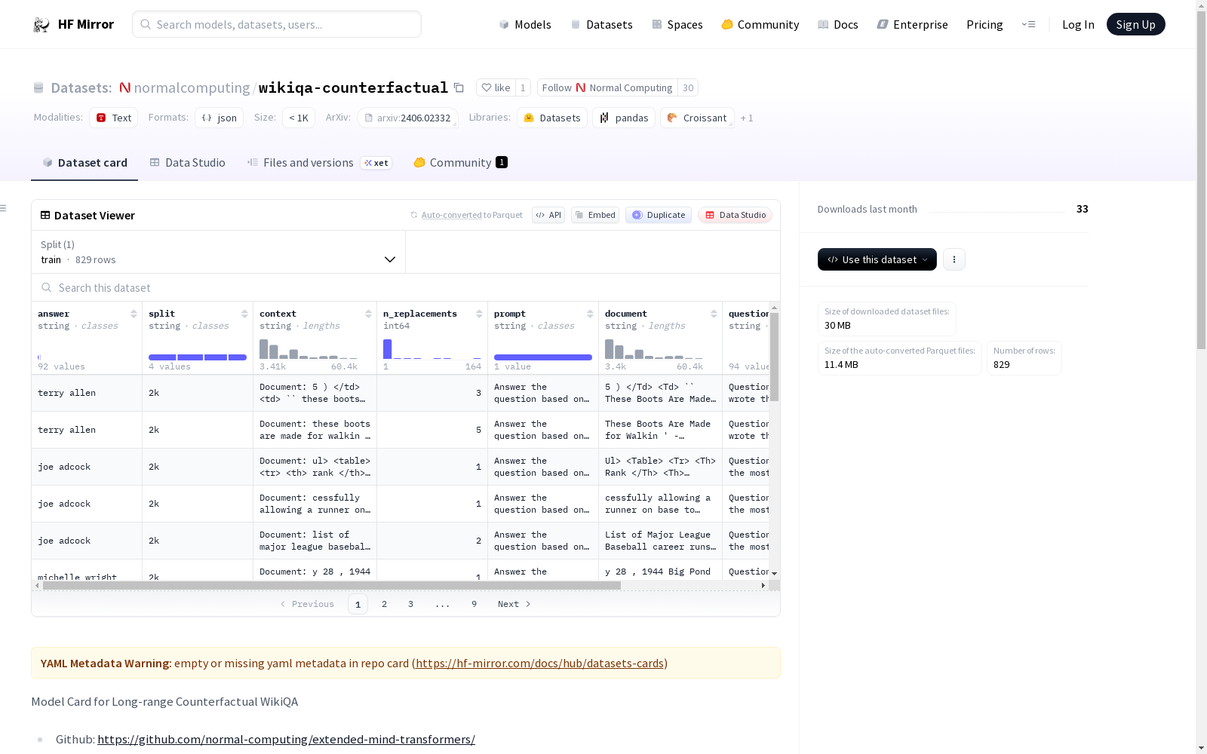
Task: Open Data Studio from the viewer header
Action: click(x=735, y=215)
